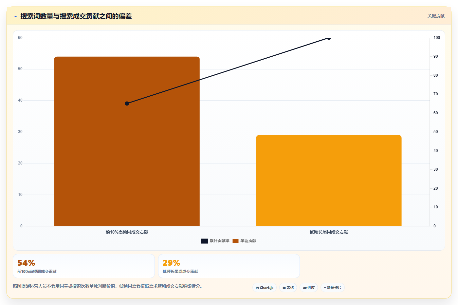Click the 54% stat card value
The width and height of the screenshot is (458, 305).
coord(26,263)
